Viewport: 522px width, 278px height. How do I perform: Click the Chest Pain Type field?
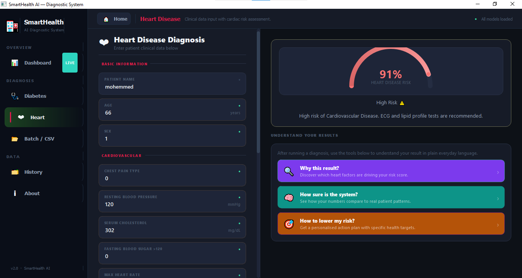172,175
